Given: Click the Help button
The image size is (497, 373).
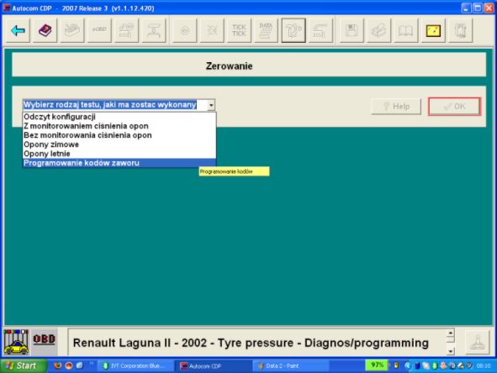Looking at the screenshot, I should pyautogui.click(x=396, y=107).
